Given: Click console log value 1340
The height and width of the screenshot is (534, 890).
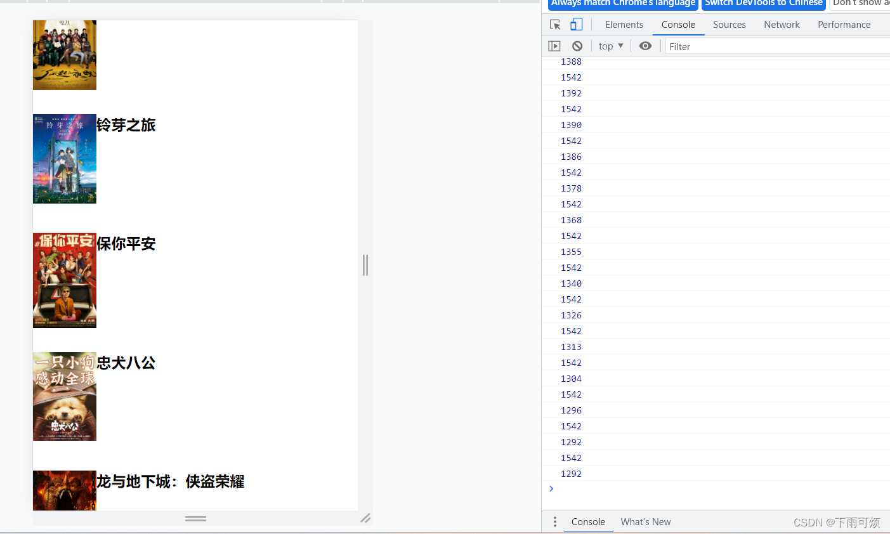Looking at the screenshot, I should coord(571,283).
